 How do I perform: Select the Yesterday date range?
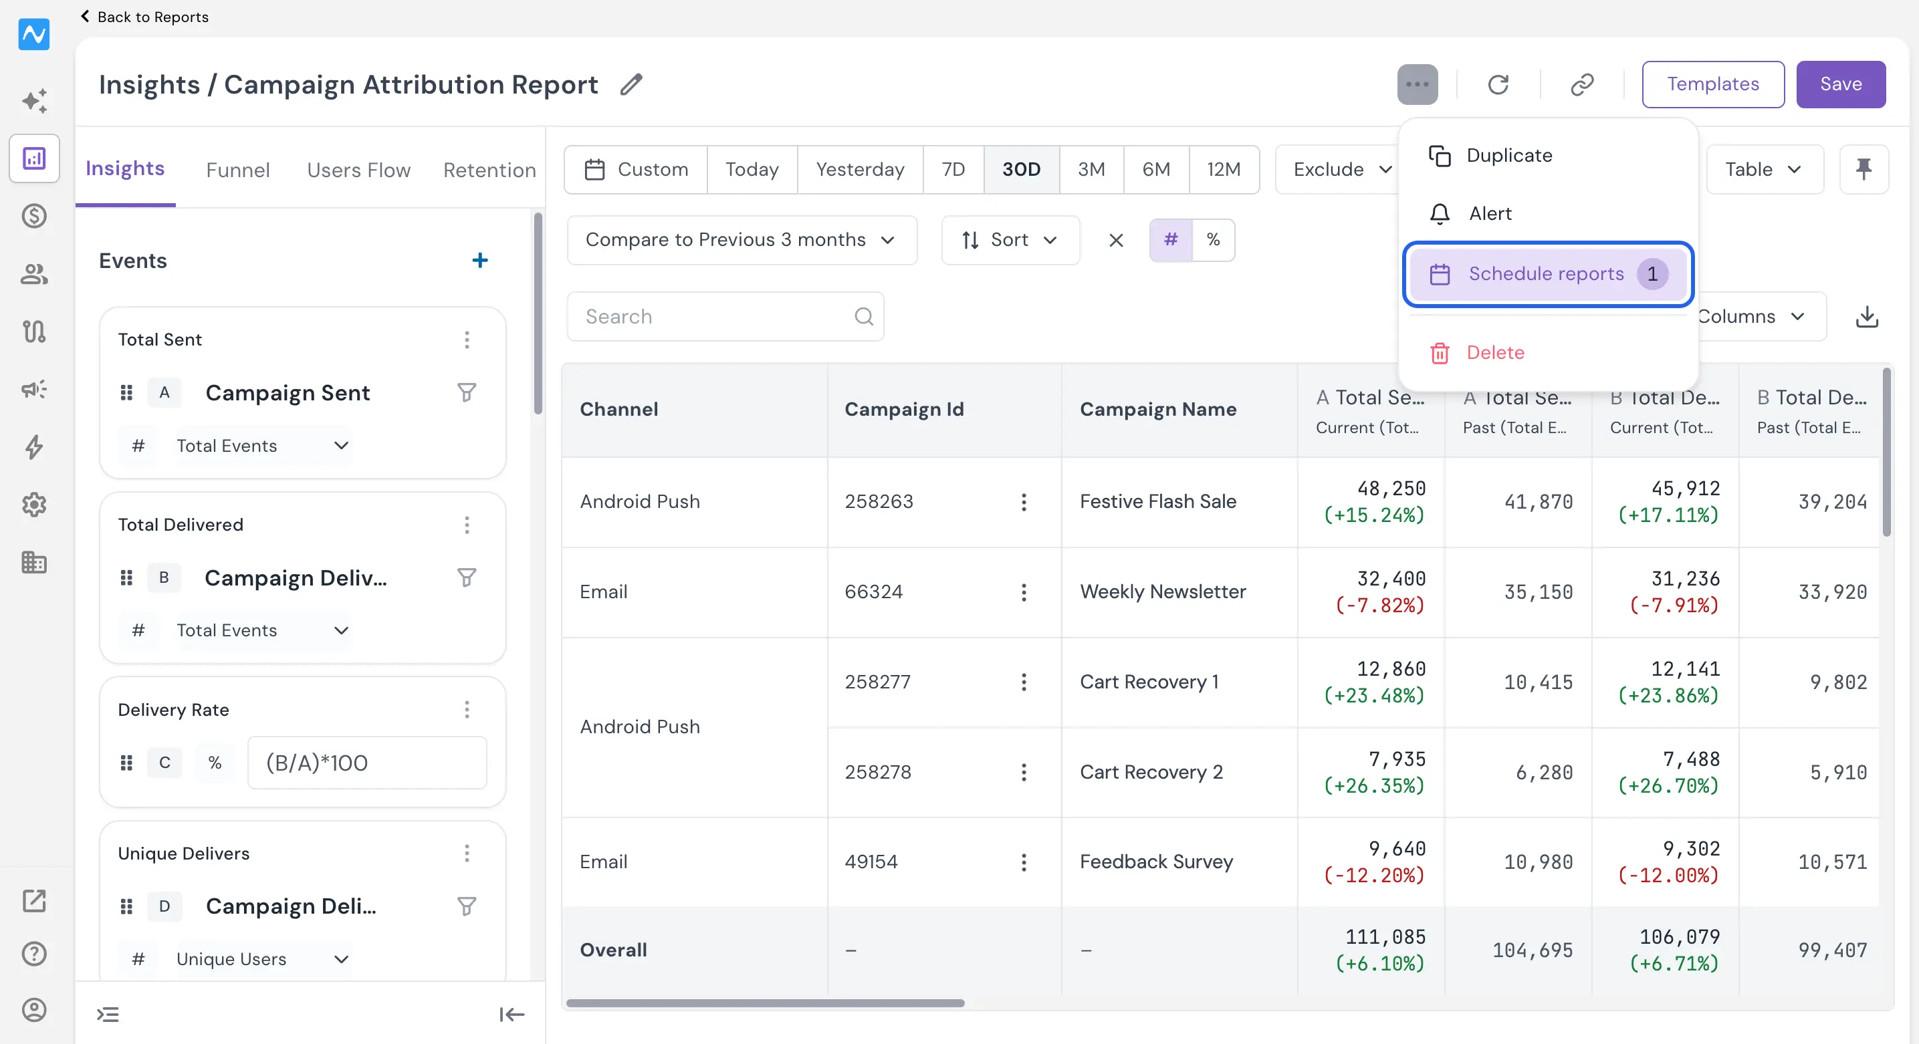[860, 169]
